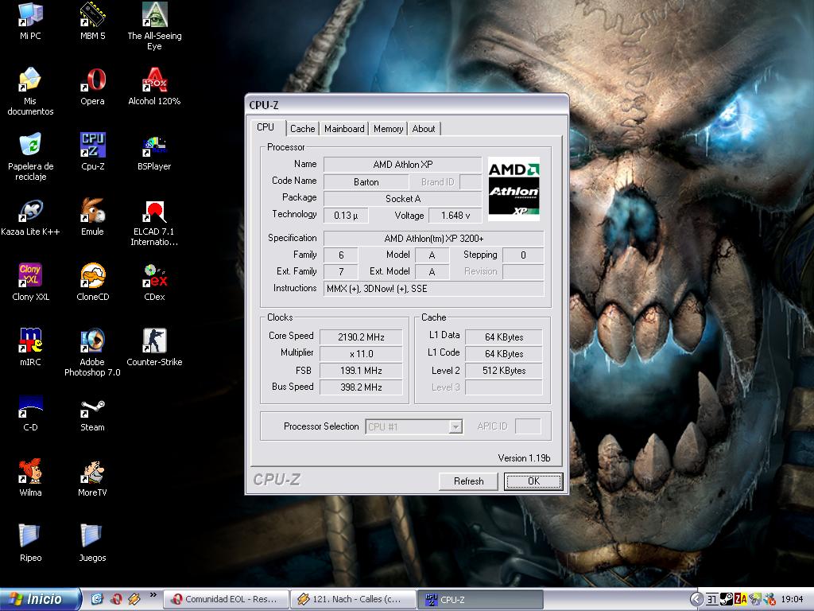Open the Steam desktop icon

(92, 407)
